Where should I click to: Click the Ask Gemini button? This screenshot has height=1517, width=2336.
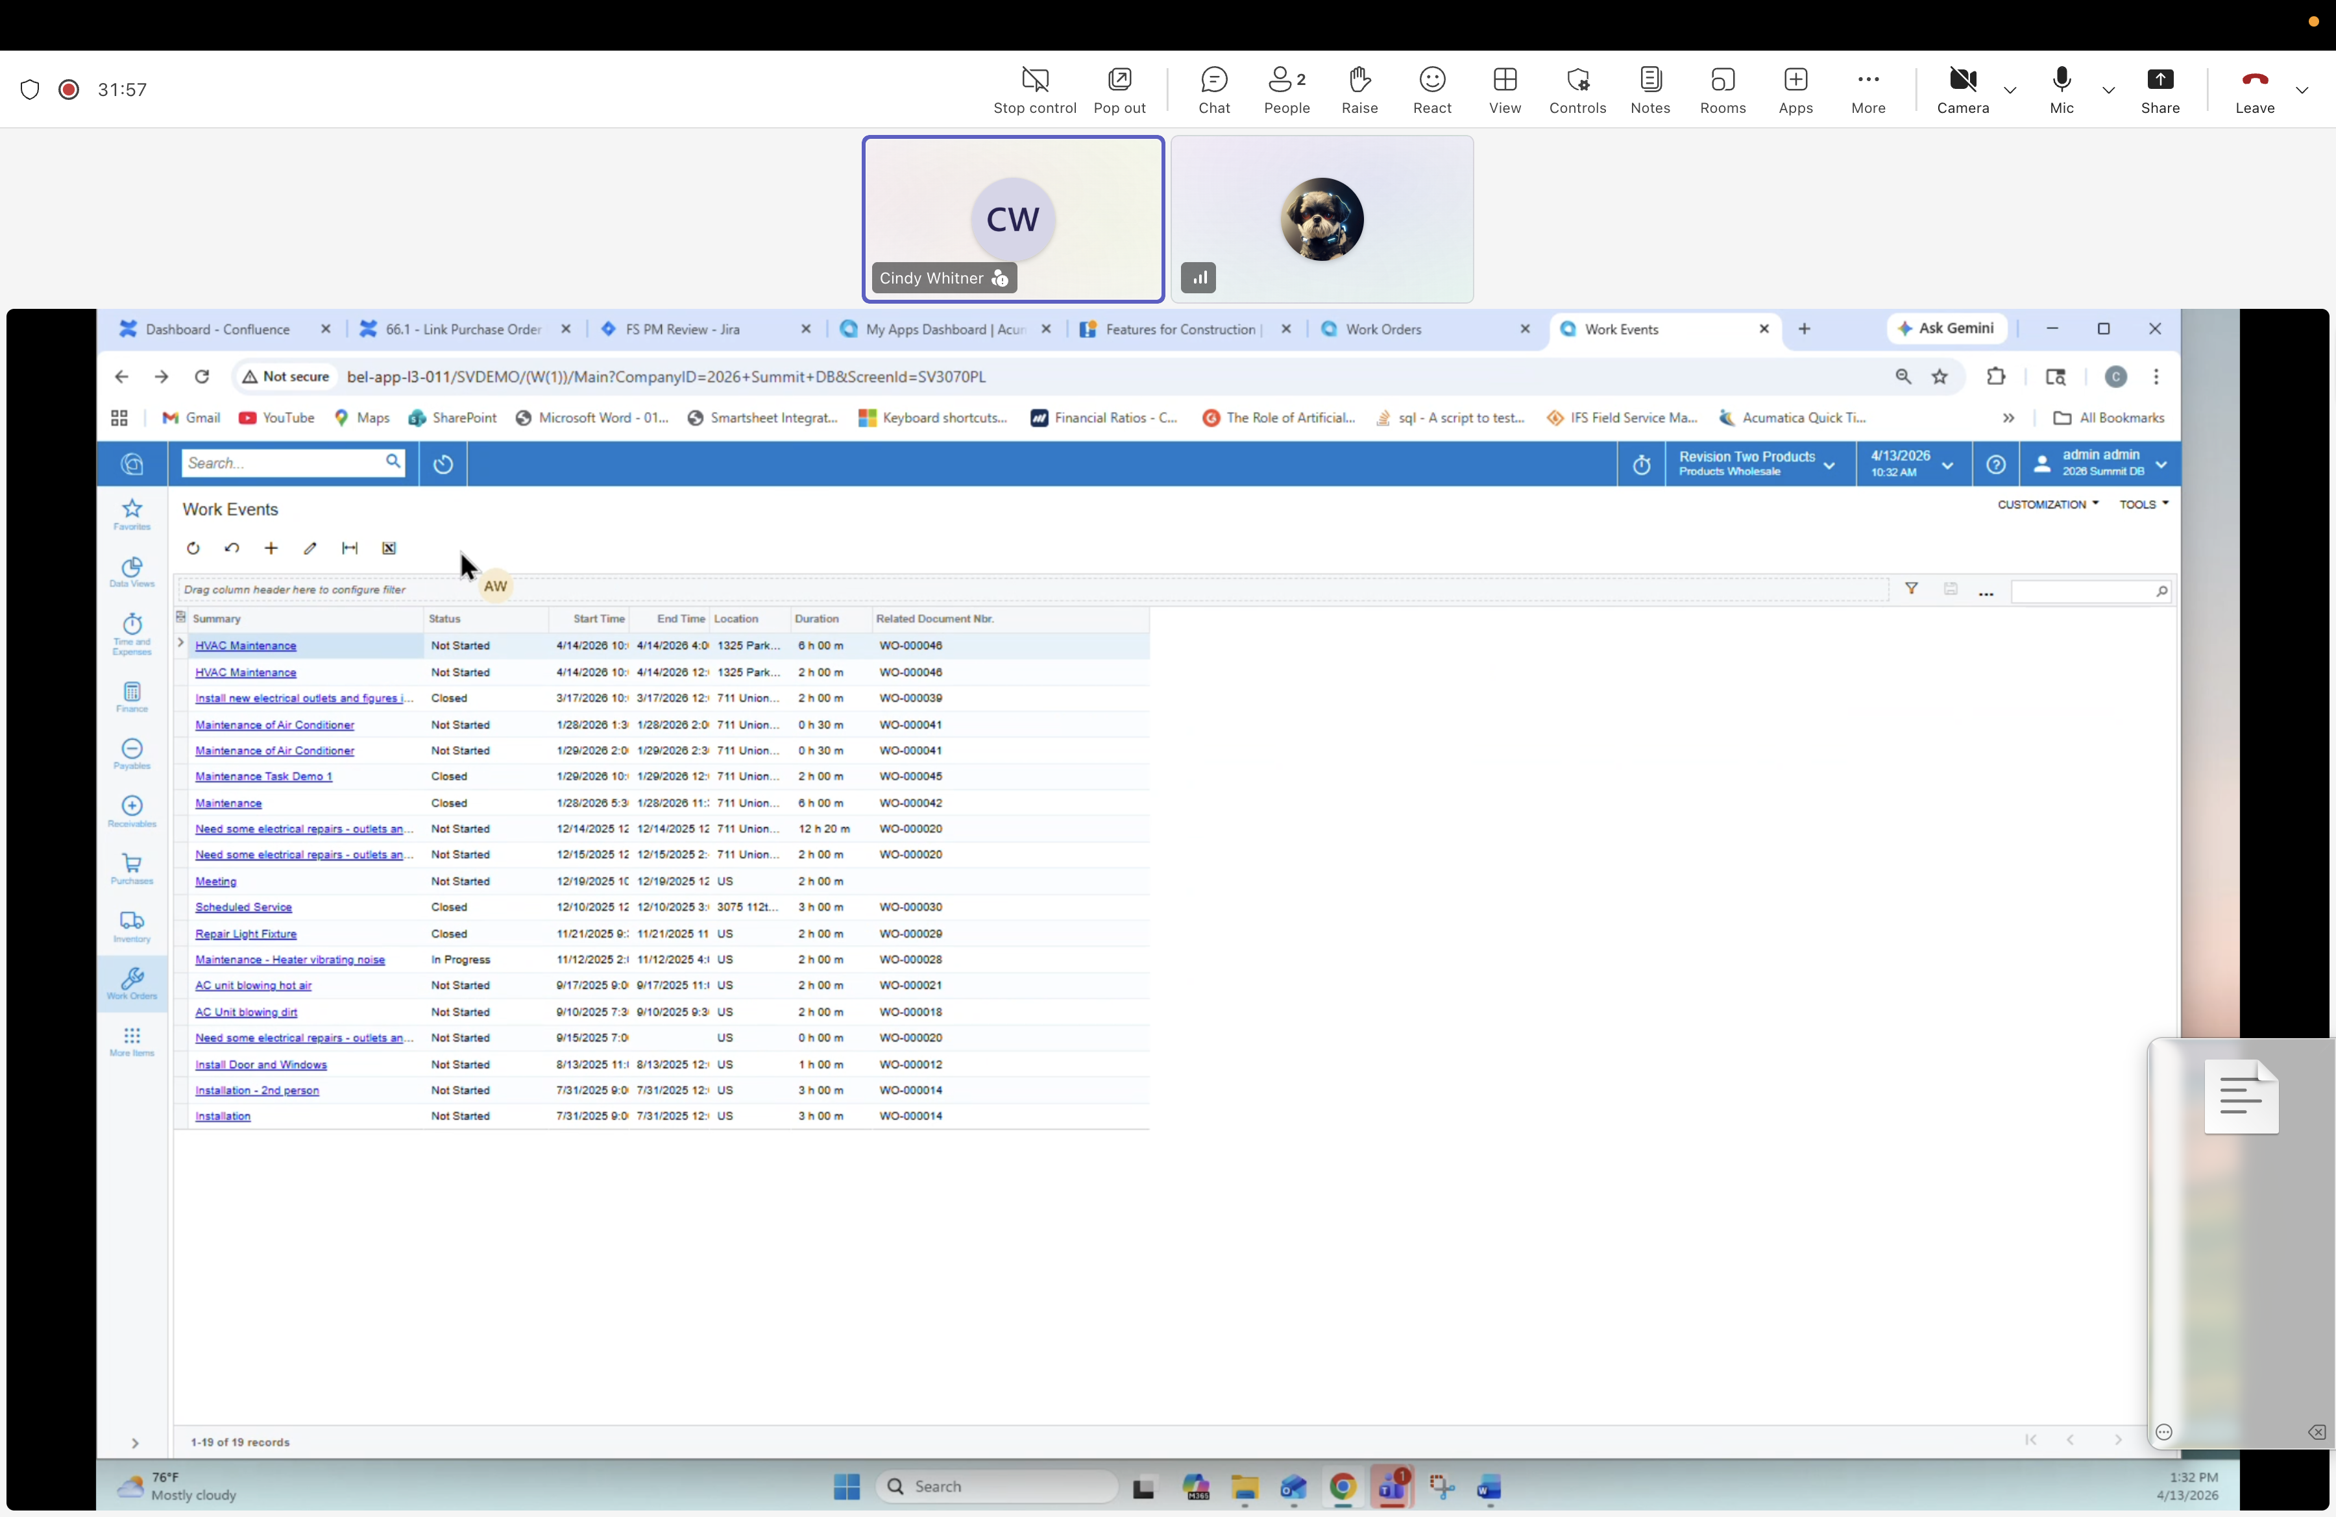(1946, 329)
